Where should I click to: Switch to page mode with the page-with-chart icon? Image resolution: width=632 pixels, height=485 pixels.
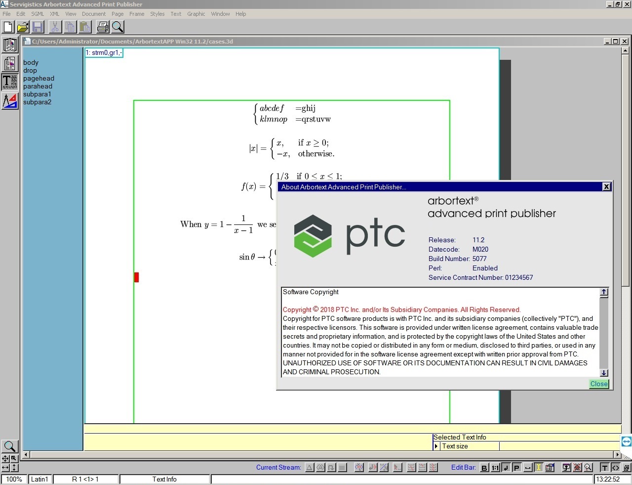coord(10,63)
